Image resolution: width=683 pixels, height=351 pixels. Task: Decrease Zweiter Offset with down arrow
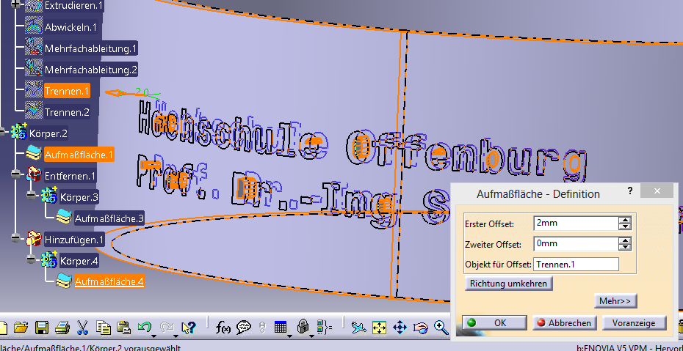pyautogui.click(x=625, y=247)
